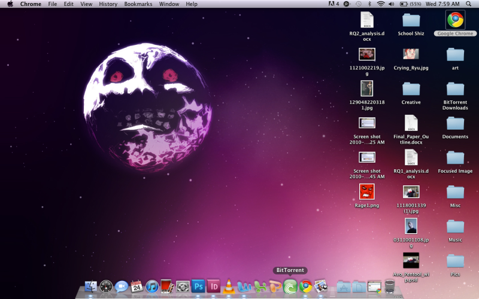Select Crying_Ryu.jpg image file

coord(411,54)
